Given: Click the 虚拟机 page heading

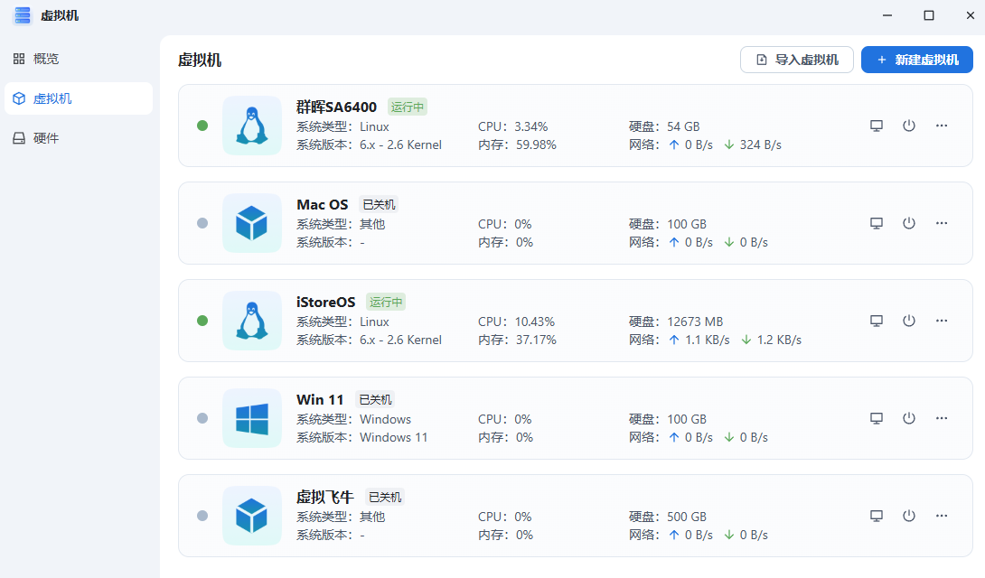Looking at the screenshot, I should 200,61.
